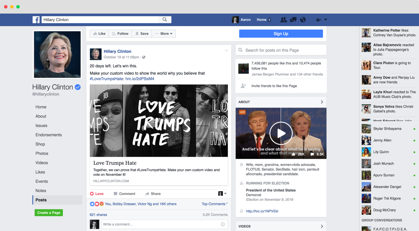
Task: Open the Top Comments sort dropdown
Action: click(x=215, y=204)
